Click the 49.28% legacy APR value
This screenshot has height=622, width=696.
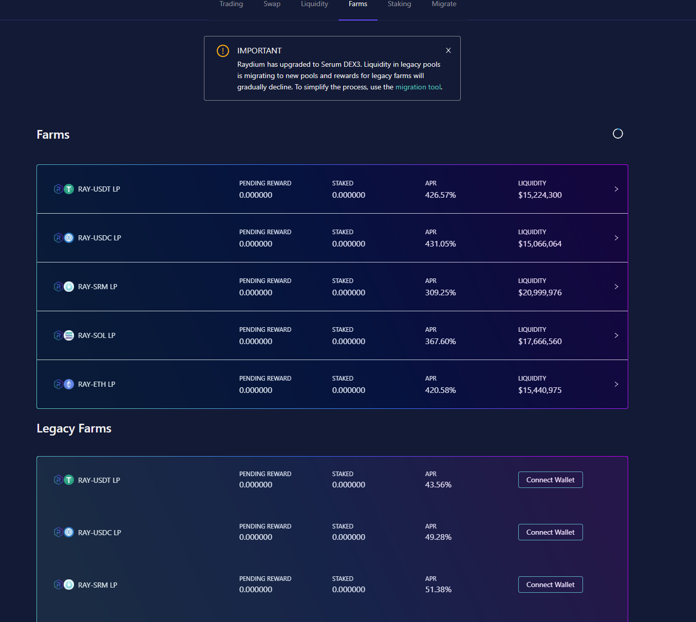pos(438,537)
